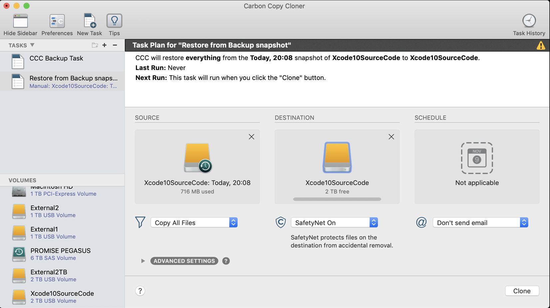This screenshot has width=550, height=308.
Task: Click the new task folder icon
Action: coord(95,45)
